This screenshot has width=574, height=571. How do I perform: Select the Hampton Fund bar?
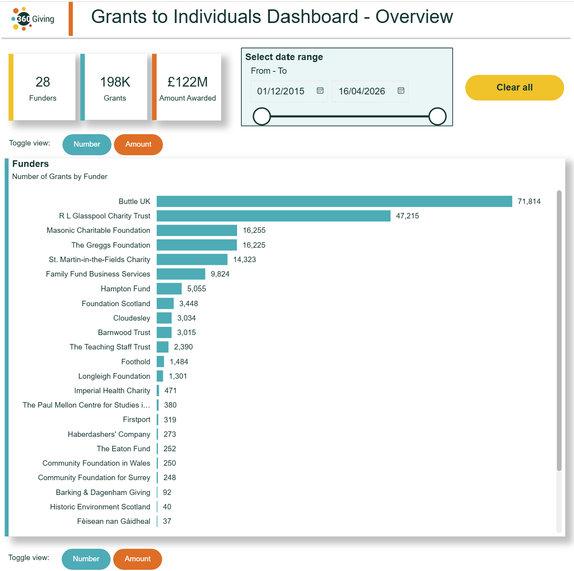[169, 289]
